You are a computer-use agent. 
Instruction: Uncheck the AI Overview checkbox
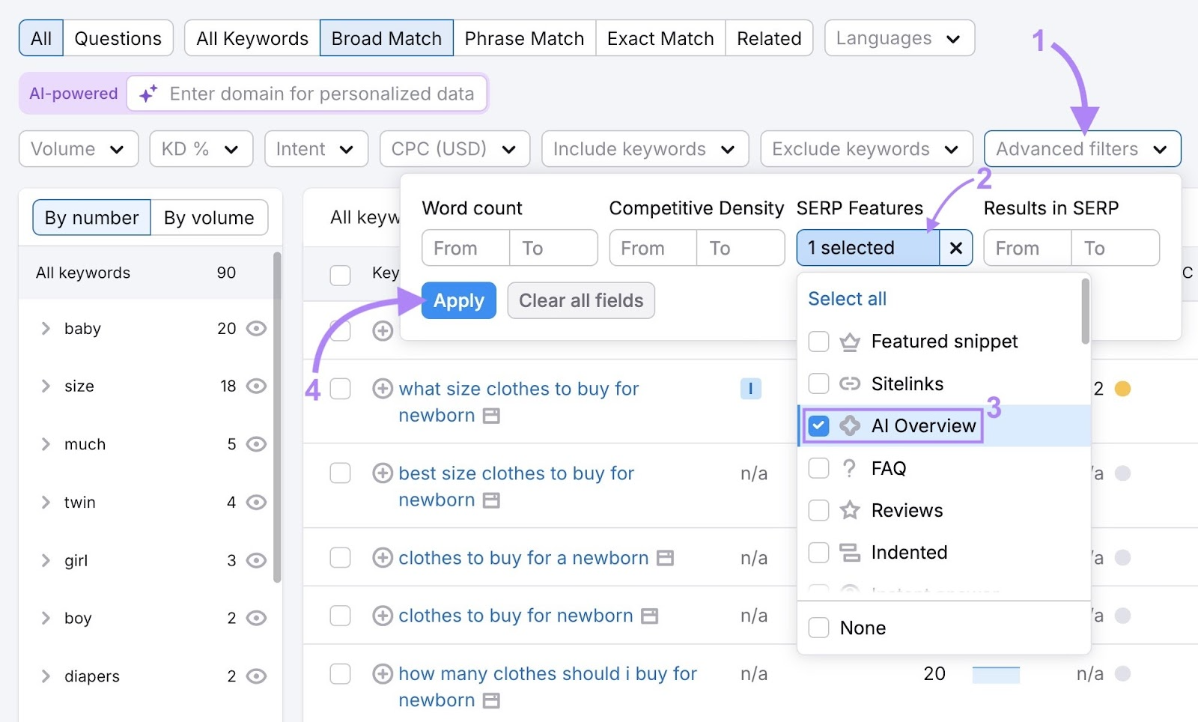(818, 425)
